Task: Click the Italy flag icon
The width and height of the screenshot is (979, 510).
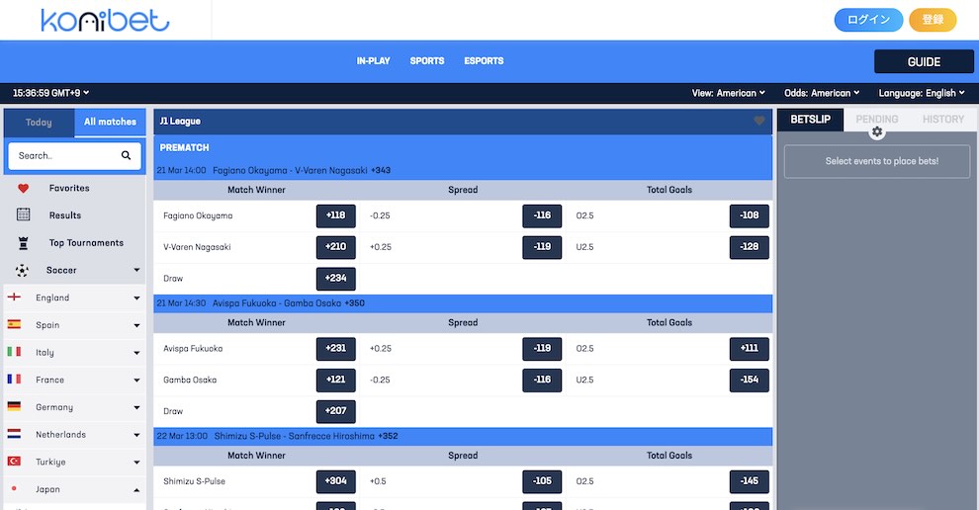Action: pyautogui.click(x=14, y=352)
